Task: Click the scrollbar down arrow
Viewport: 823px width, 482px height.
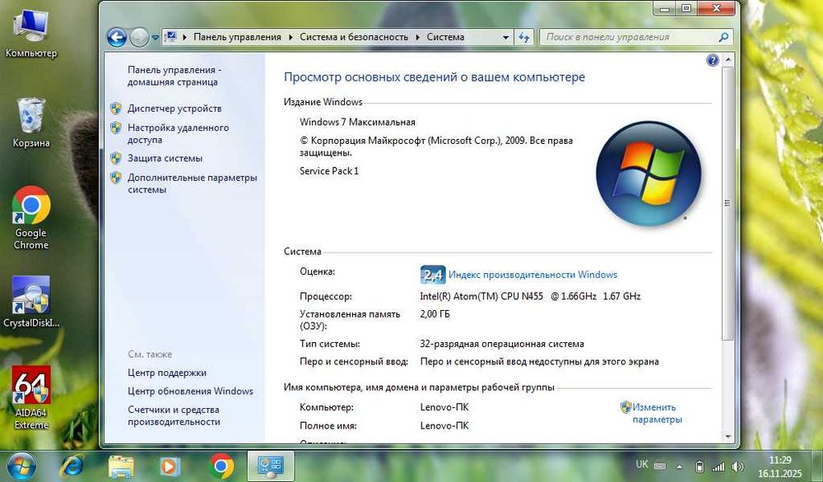Action: tap(728, 437)
